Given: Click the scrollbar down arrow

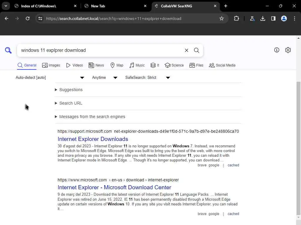Looking at the screenshot, I should pyautogui.click(x=298, y=217).
